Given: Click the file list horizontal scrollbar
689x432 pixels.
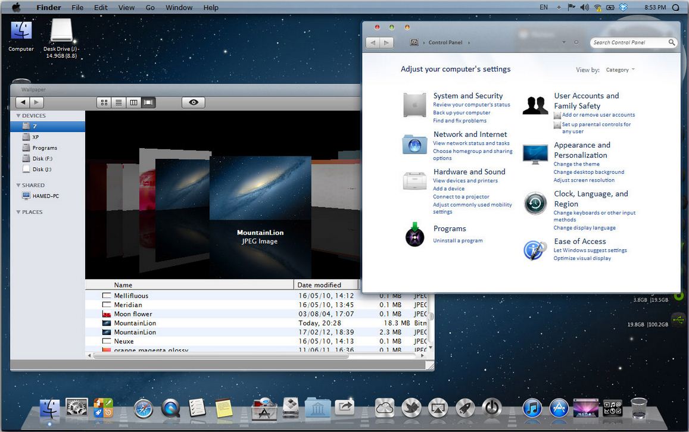Looking at the screenshot, I should tap(221, 356).
